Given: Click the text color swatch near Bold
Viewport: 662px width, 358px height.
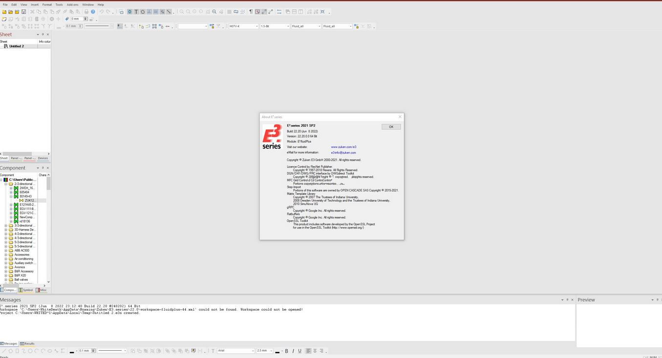Looking at the screenshot, I should [x=277, y=351].
